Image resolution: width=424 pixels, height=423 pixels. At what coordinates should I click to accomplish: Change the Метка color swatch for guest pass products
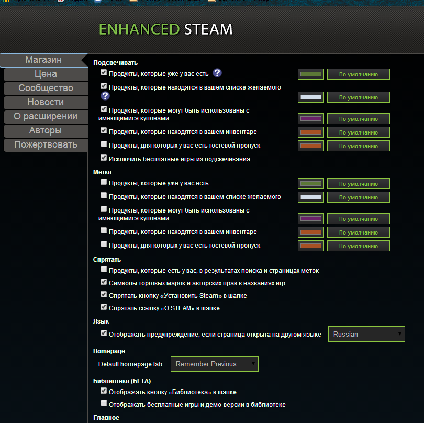point(311,246)
